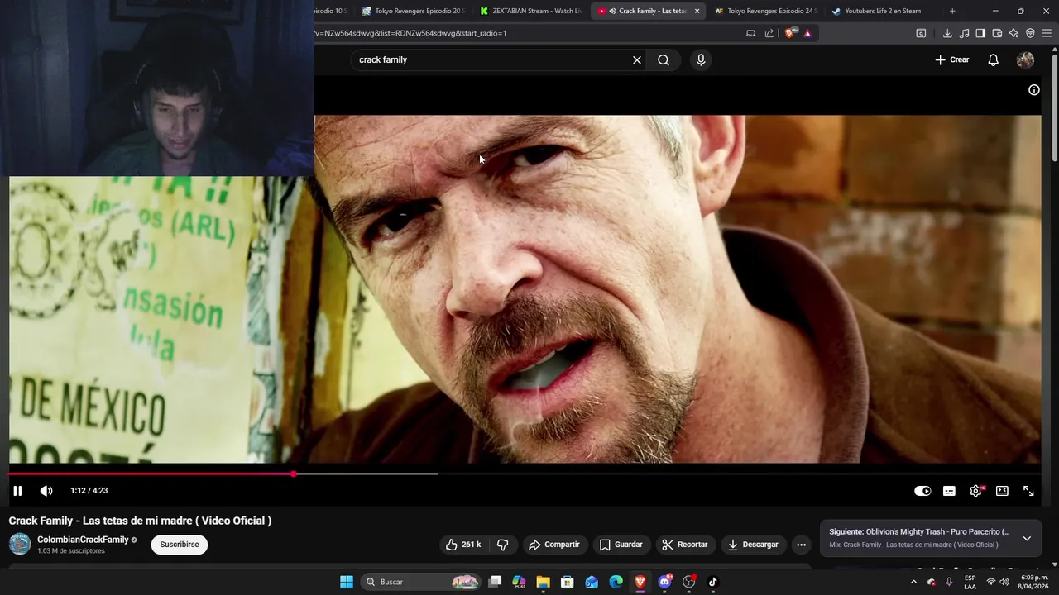Start voice search with the microphone icon
Image resolution: width=1059 pixels, height=595 pixels.
pos(701,59)
